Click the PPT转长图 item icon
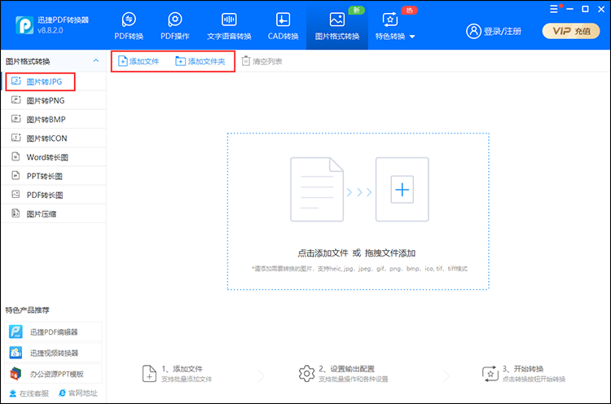This screenshot has width=611, height=404. coord(15,176)
